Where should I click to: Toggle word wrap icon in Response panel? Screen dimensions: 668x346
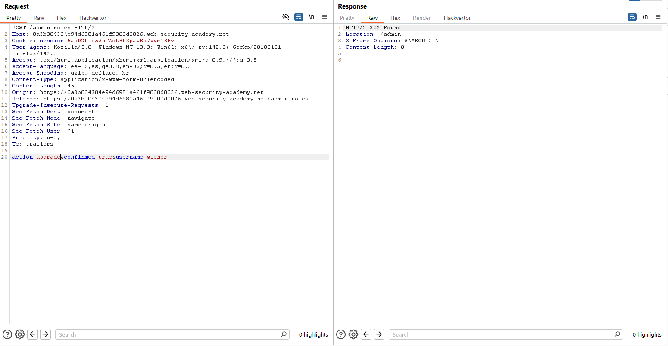click(x=632, y=17)
